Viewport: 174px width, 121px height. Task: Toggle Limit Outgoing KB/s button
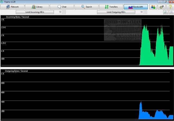[x=116, y=12]
